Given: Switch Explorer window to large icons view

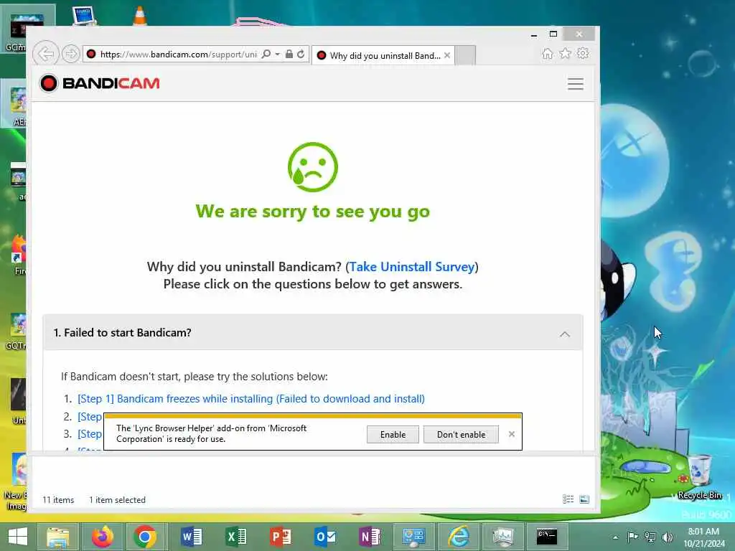Looking at the screenshot, I should [x=584, y=499].
